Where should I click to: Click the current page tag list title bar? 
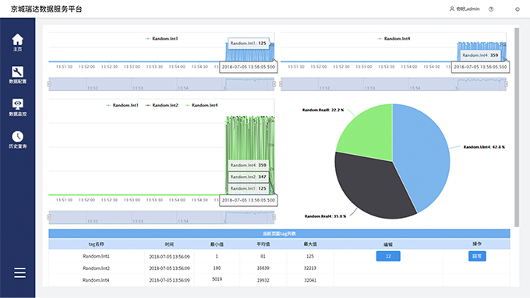[x=279, y=233]
